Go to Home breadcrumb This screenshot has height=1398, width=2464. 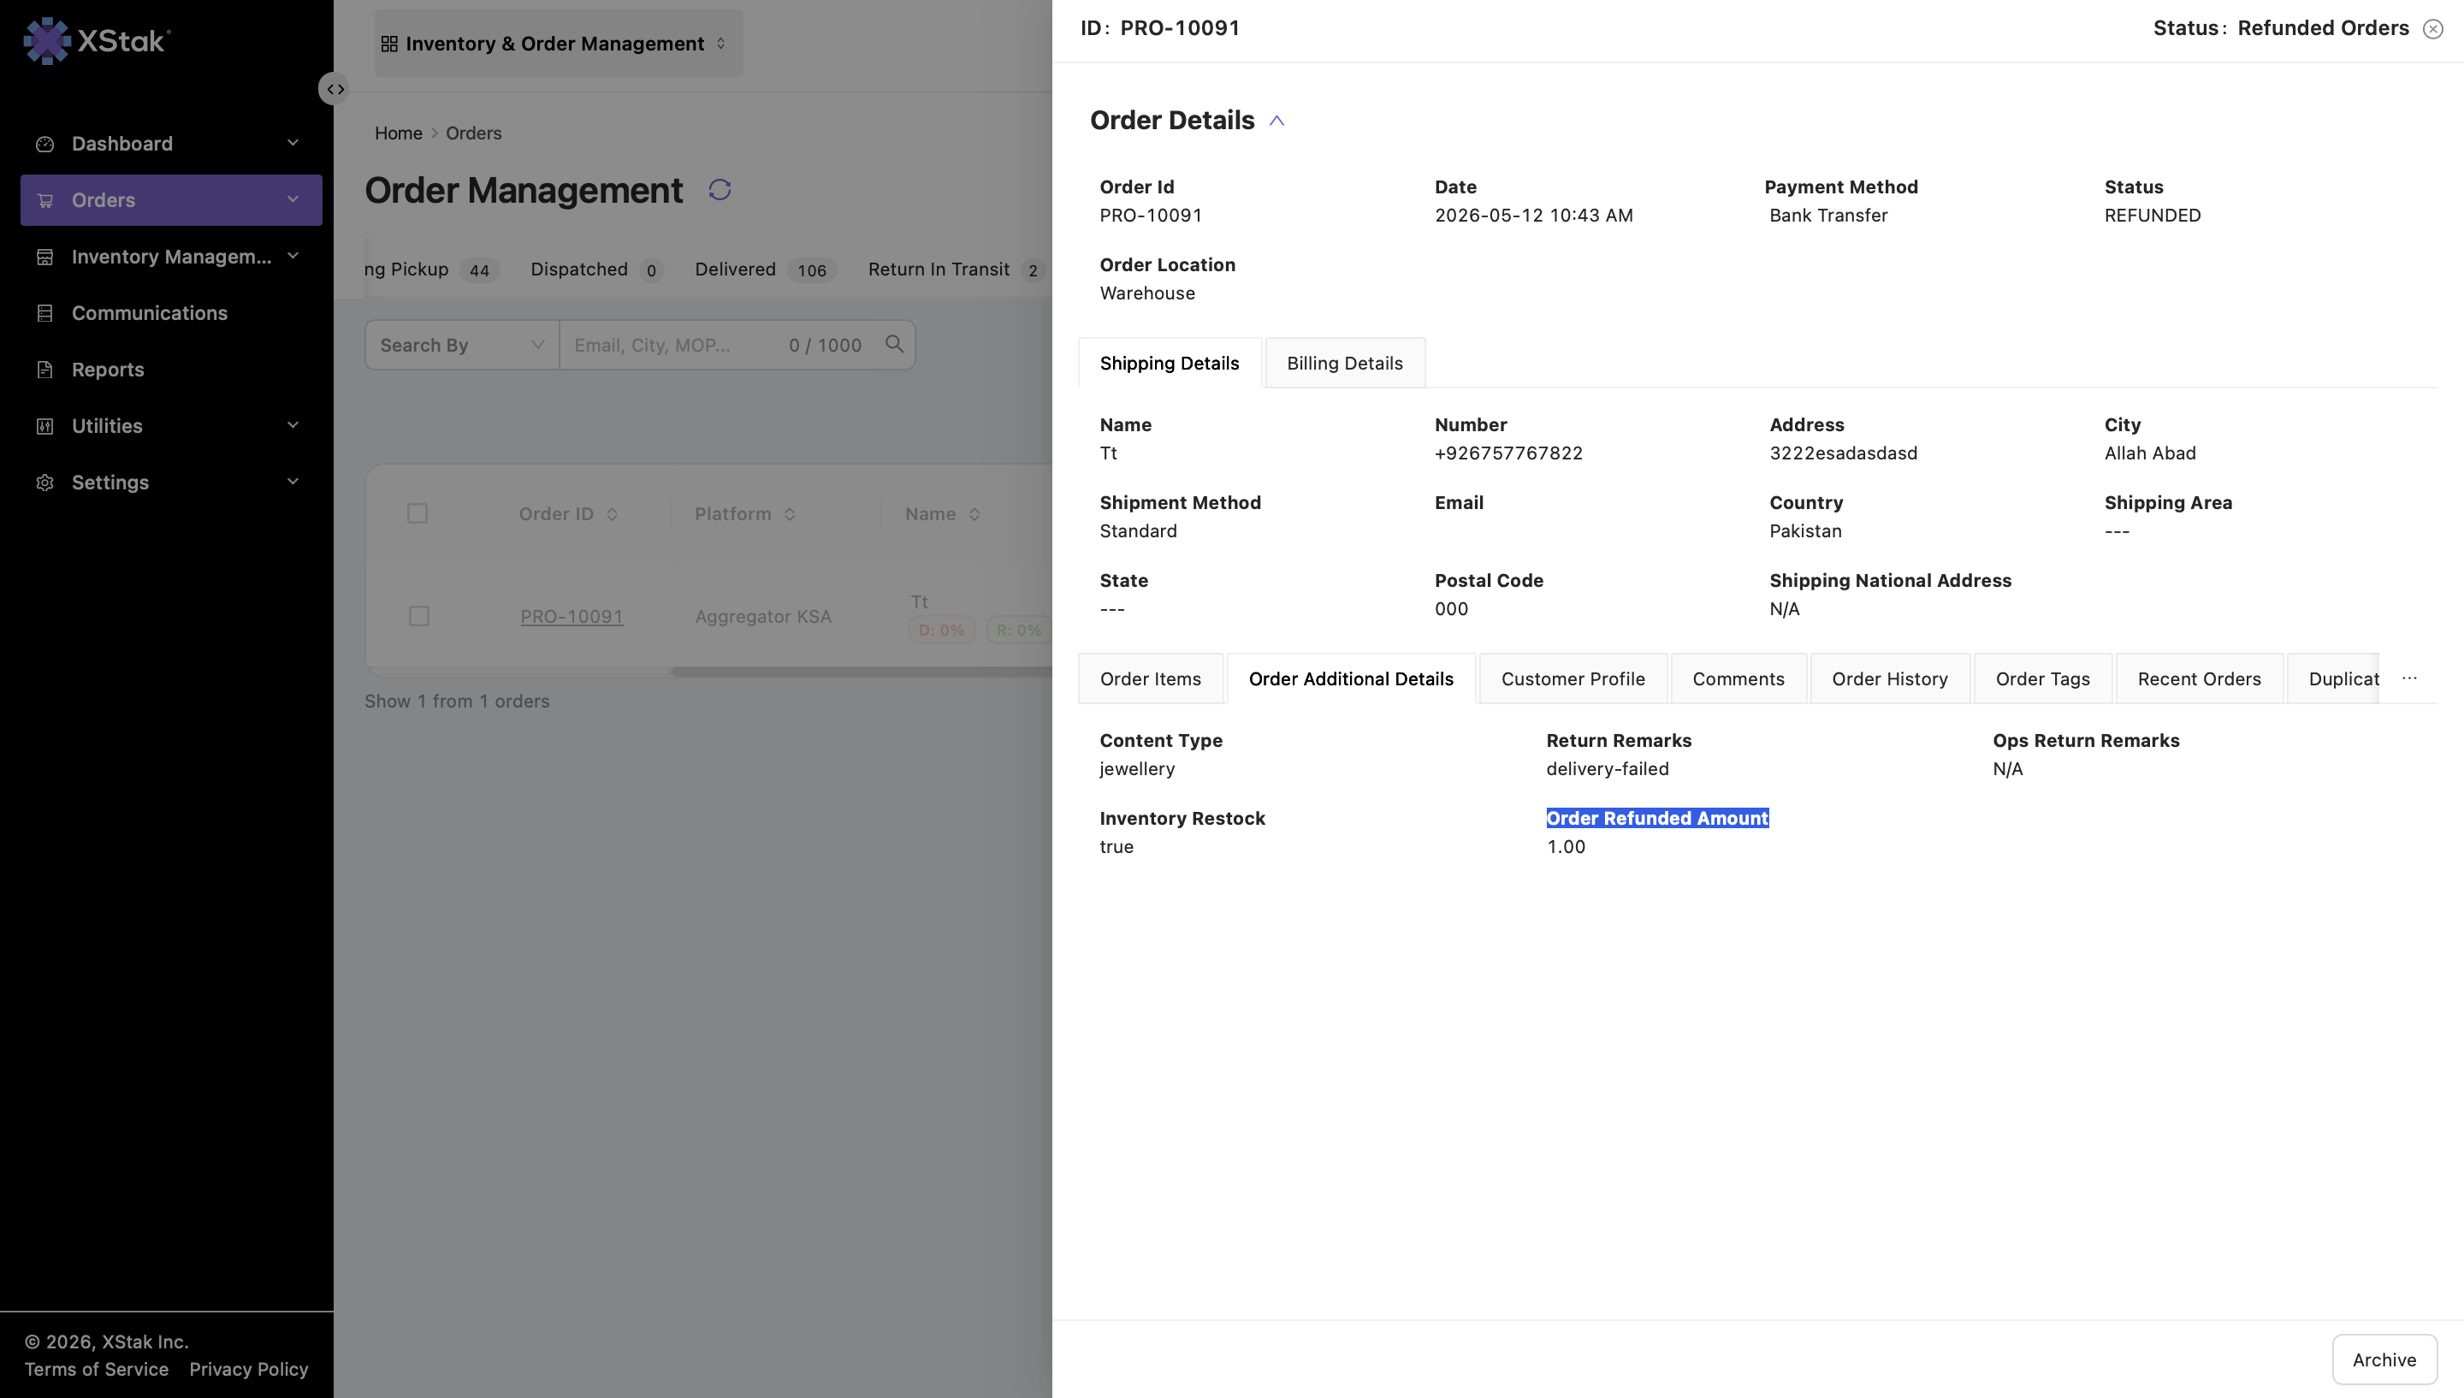click(x=399, y=133)
